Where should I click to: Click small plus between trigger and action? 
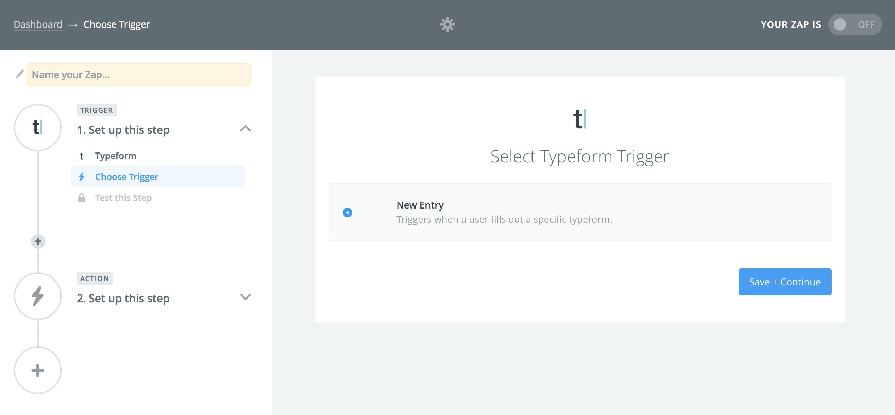click(38, 241)
